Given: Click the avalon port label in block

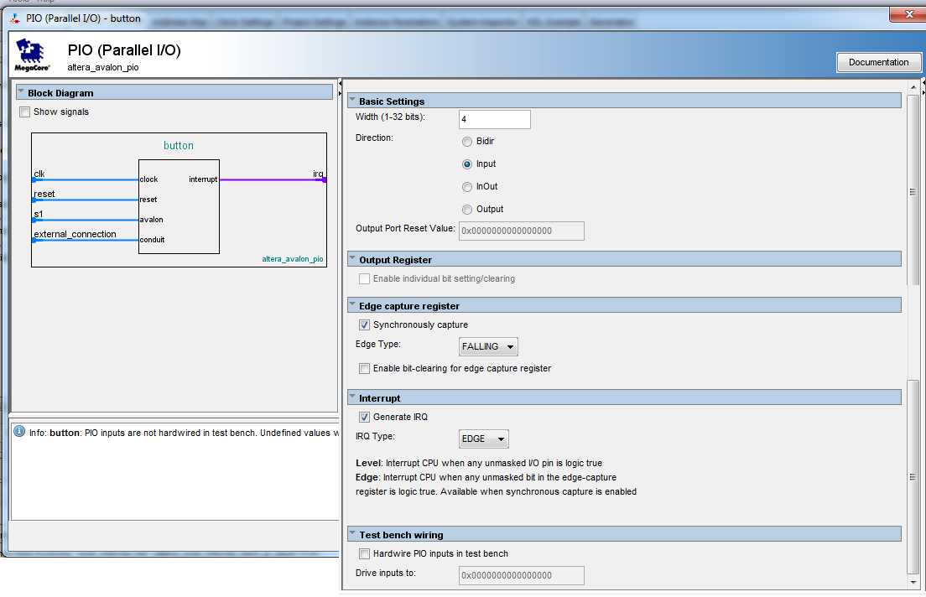Looking at the screenshot, I should 152,220.
